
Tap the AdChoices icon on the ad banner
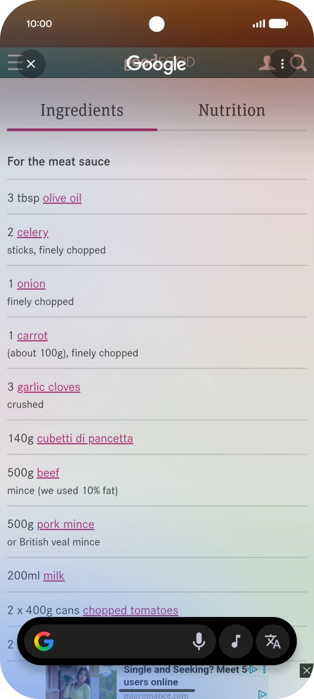pos(254,670)
